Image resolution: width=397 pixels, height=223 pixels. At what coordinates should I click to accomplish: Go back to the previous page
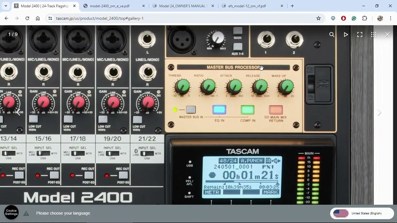tap(7, 18)
